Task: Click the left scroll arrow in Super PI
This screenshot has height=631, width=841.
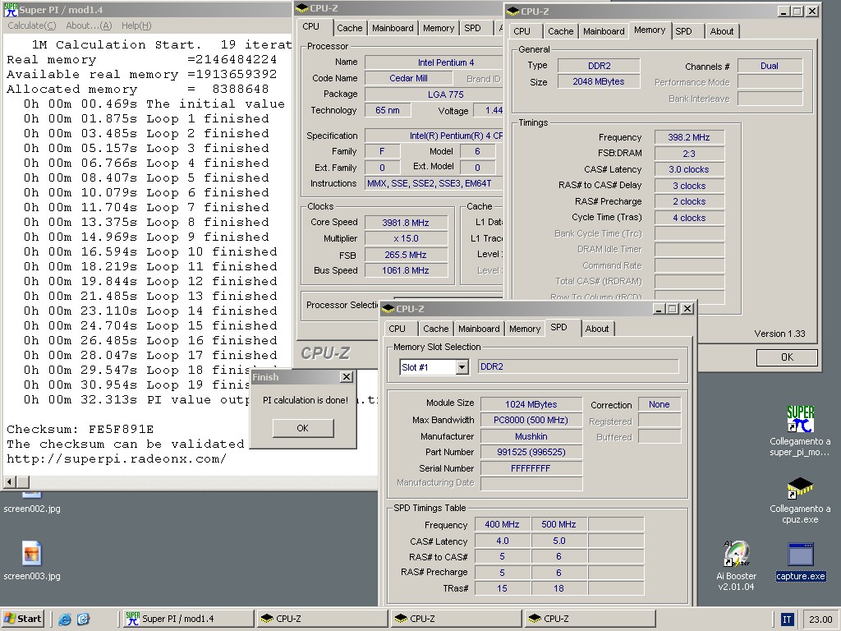Action: (9, 481)
